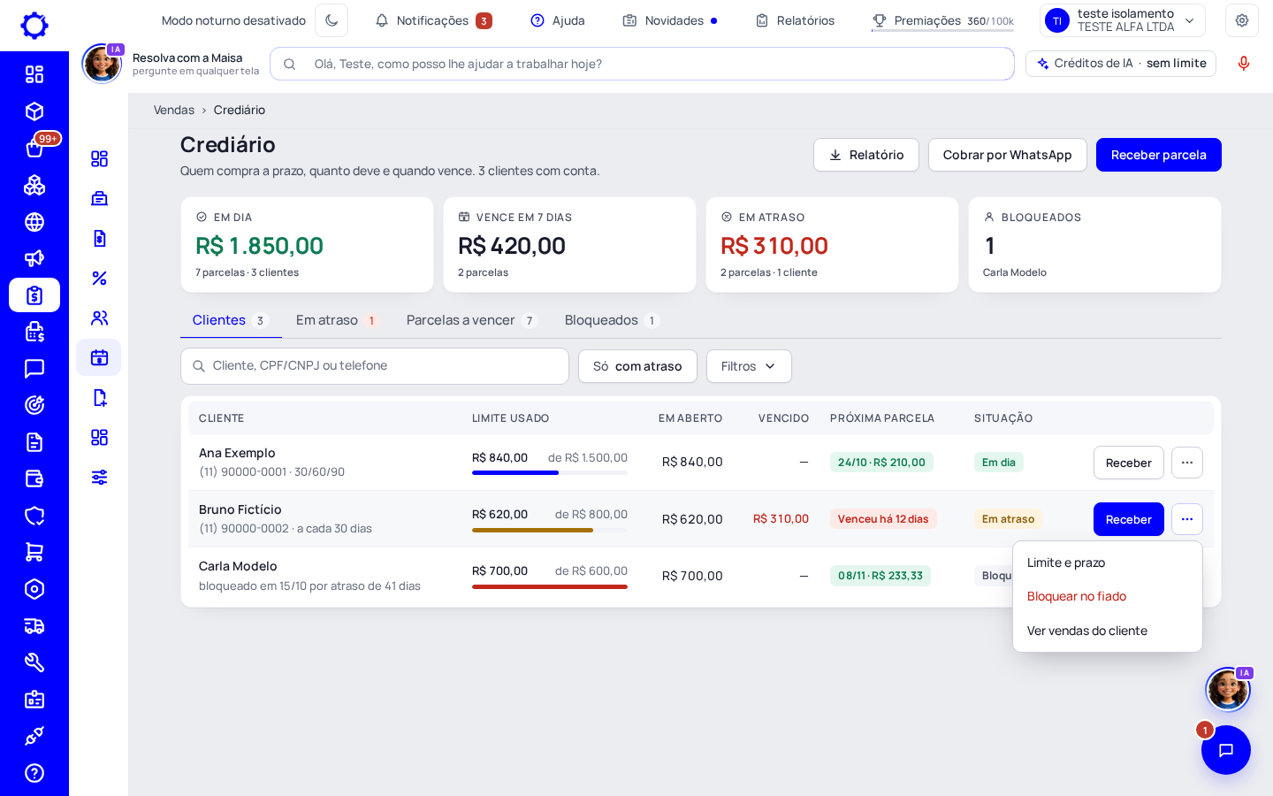Open the 'Parcelas a vencer' tab
The image size is (1273, 796).
(471, 320)
